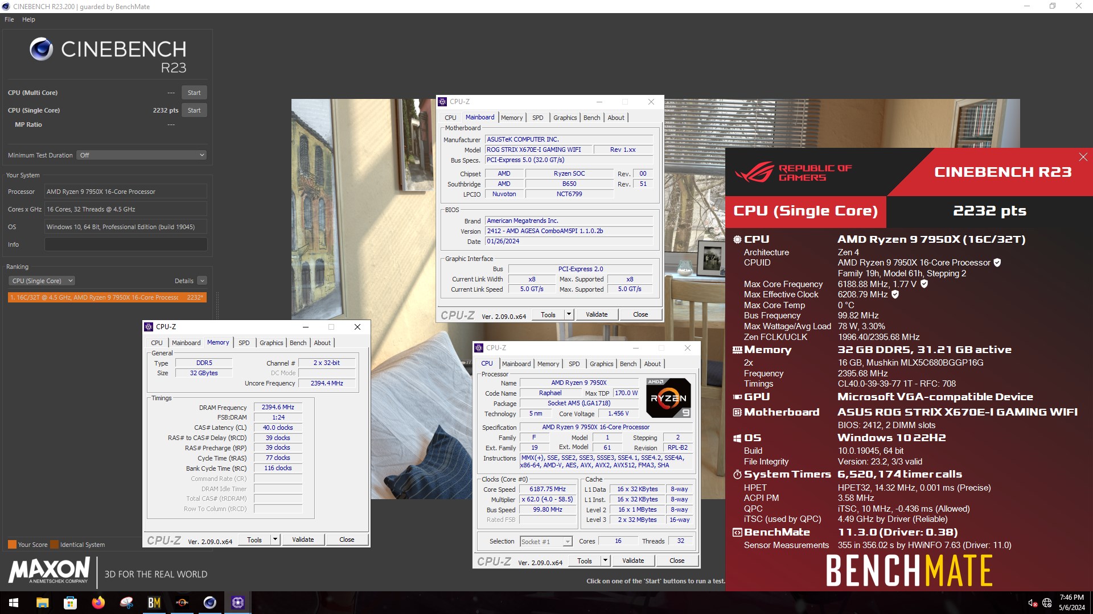Viewport: 1093px width, 614px height.
Task: Click the Identical System legend swatch
Action: click(x=54, y=545)
